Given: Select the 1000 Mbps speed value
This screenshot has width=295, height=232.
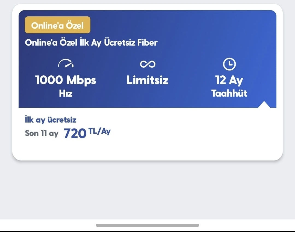Looking at the screenshot, I should click(66, 80).
